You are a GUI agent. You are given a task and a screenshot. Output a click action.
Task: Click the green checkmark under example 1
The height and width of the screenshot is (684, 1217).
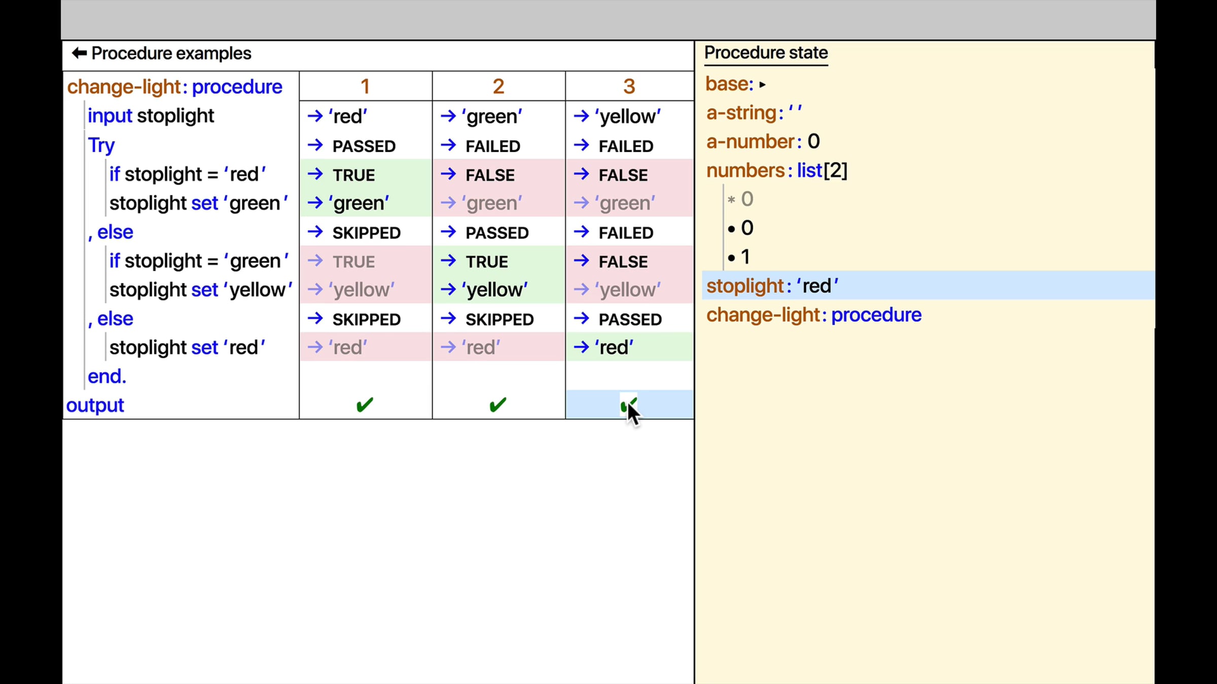tap(365, 404)
